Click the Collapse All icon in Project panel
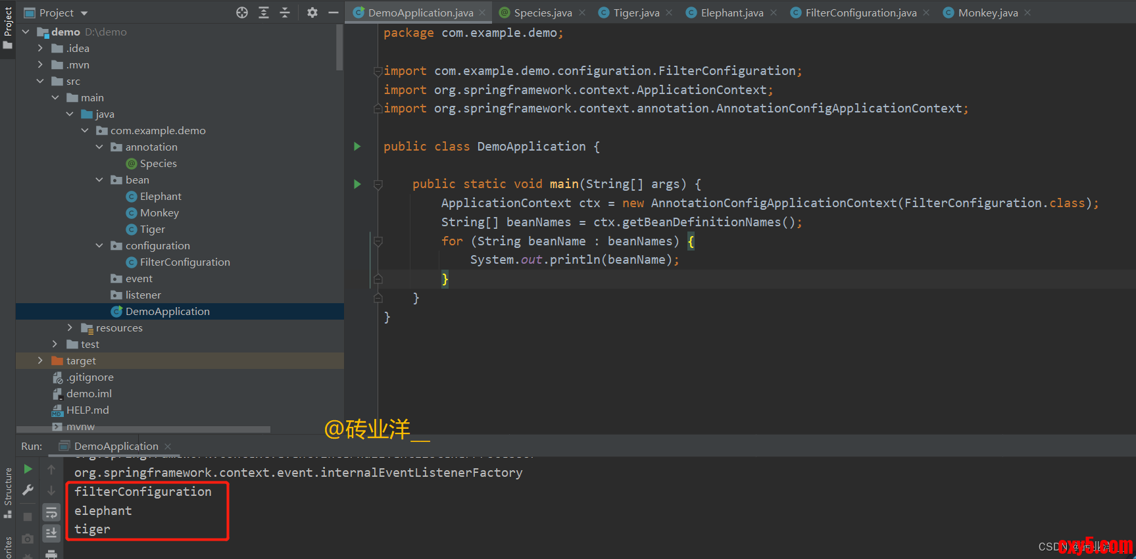 [x=285, y=12]
